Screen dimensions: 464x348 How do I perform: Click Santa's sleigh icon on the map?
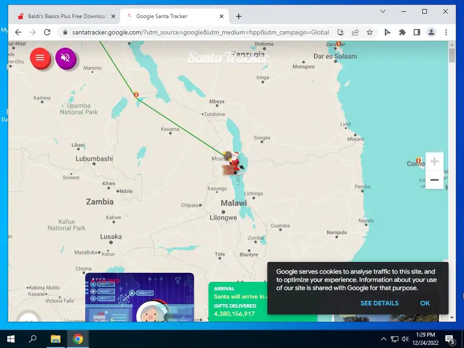click(x=233, y=163)
